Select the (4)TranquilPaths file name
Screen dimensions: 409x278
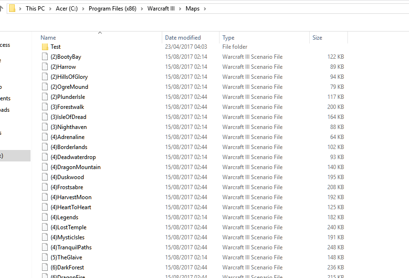point(71,247)
